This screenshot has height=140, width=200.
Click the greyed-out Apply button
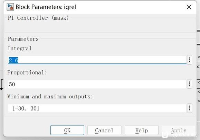pos(179,130)
